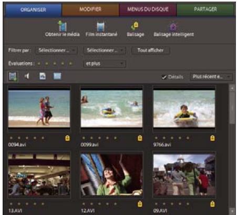Click the Obtenir le média icon
237x215 pixels.
(63, 26)
